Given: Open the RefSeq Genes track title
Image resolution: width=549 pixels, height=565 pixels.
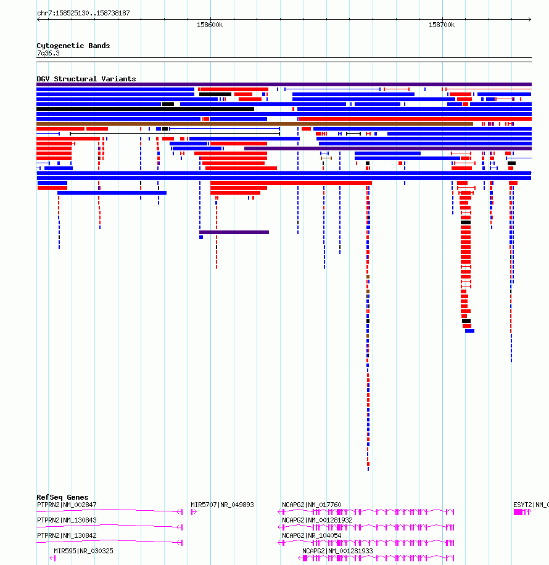Looking at the screenshot, I should coord(62,497).
